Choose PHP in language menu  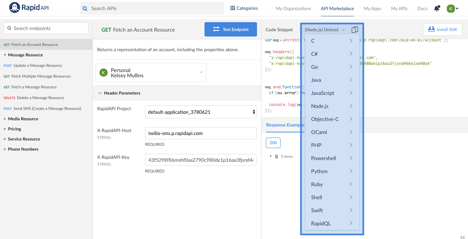click(332, 145)
